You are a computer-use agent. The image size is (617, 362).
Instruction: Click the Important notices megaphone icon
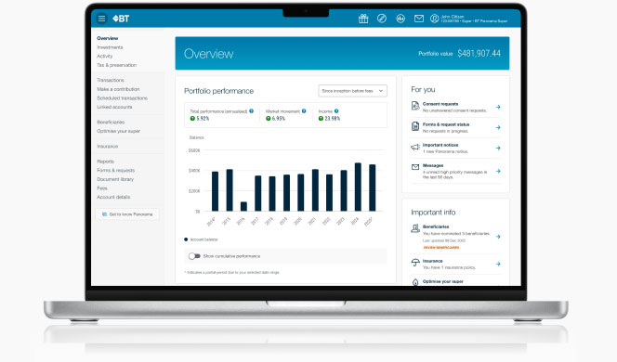click(415, 147)
